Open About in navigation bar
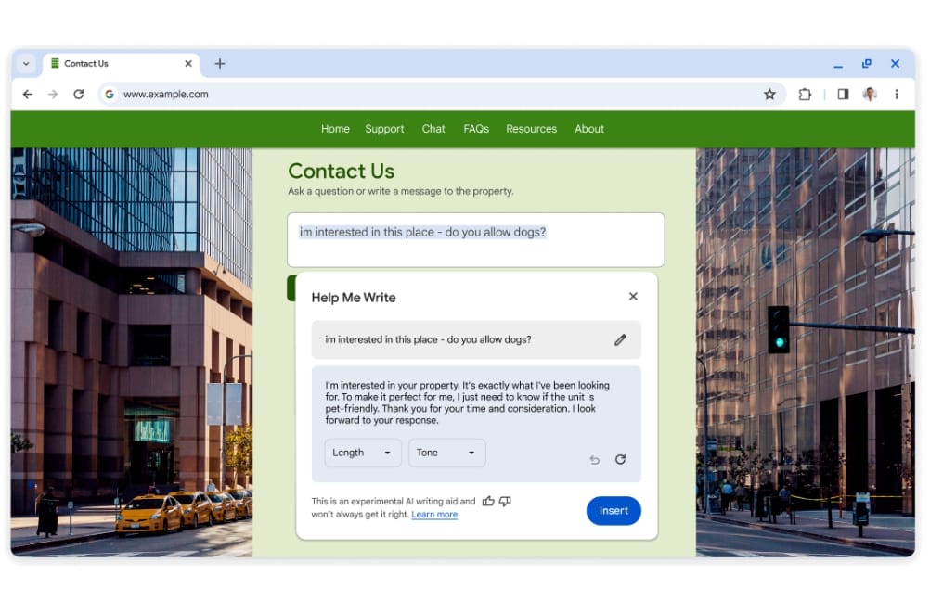930x613 pixels. point(589,129)
